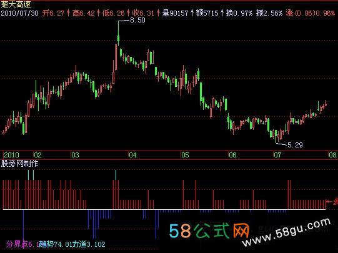Click the high price 高6.42
Viewport: 338px width, 253px height.
click(84, 13)
